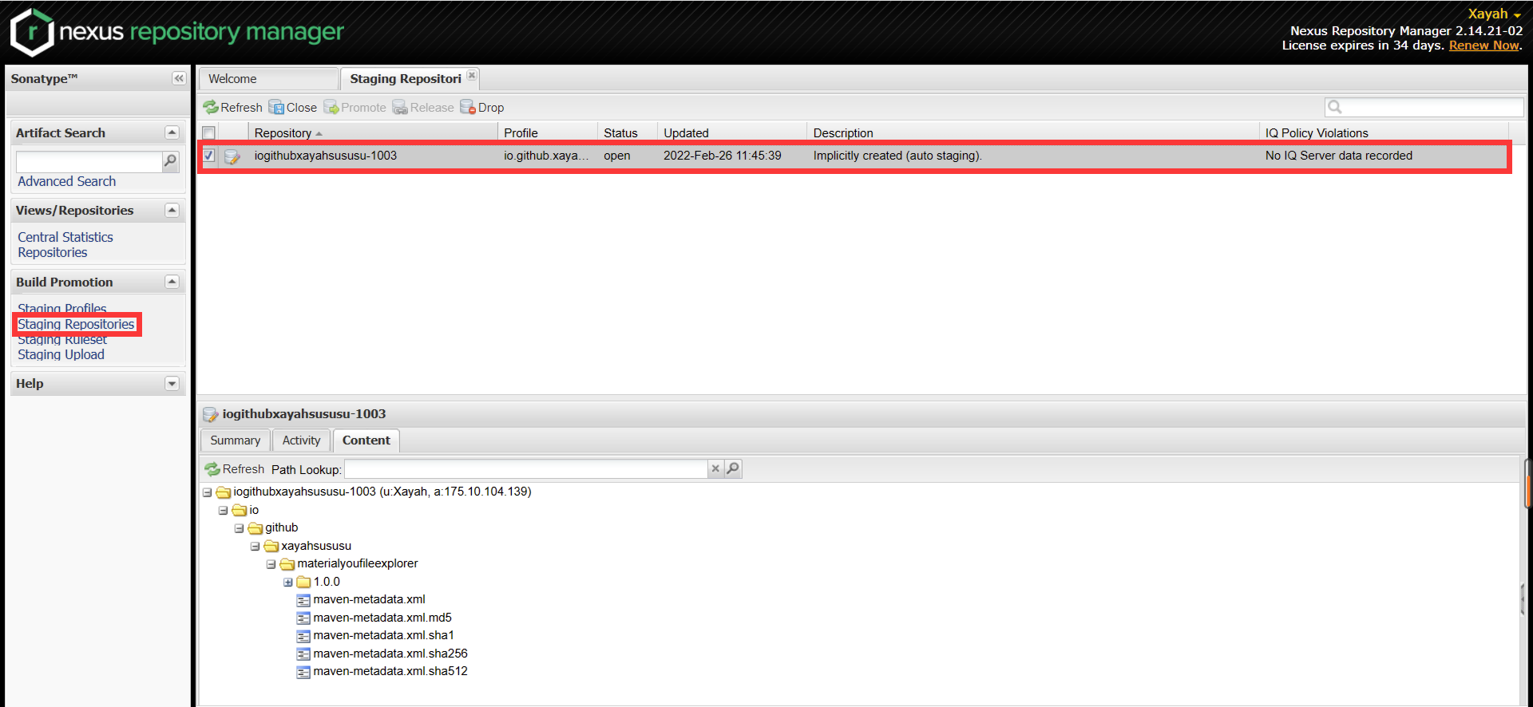This screenshot has width=1533, height=707.
Task: Collapse the materialyoufileexplorer folder node
Action: pyautogui.click(x=271, y=564)
